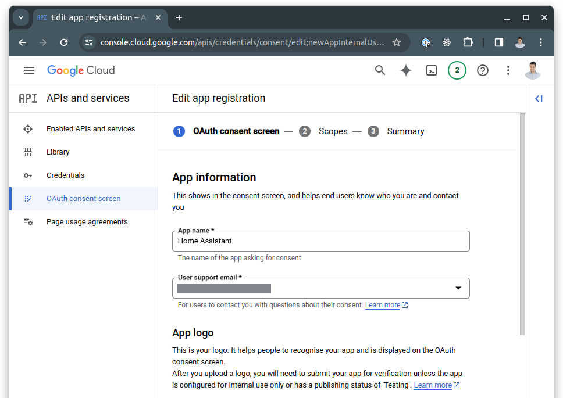Open the React developer tools extension icon
The width and height of the screenshot is (563, 398).
point(446,42)
